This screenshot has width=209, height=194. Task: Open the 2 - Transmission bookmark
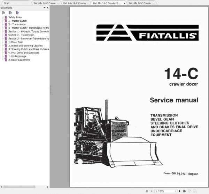click(17, 24)
